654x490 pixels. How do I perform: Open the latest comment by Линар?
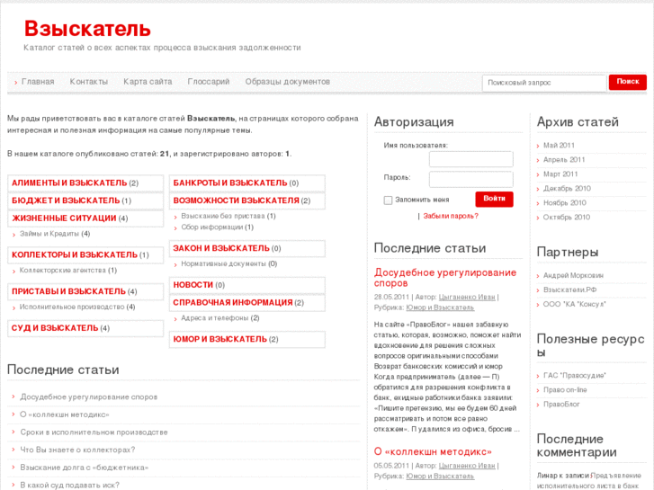(589, 480)
